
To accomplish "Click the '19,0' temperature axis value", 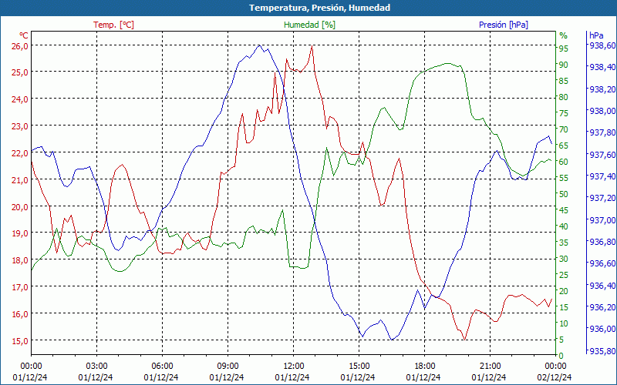I will pos(20,233).
